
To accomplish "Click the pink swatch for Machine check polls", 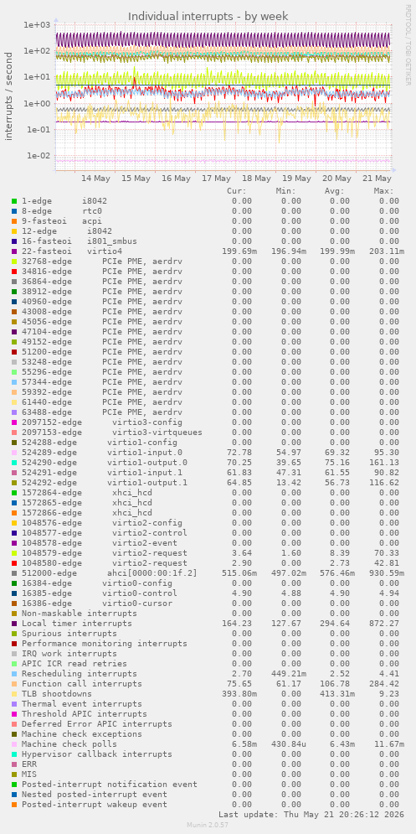I will pos(14,744).
